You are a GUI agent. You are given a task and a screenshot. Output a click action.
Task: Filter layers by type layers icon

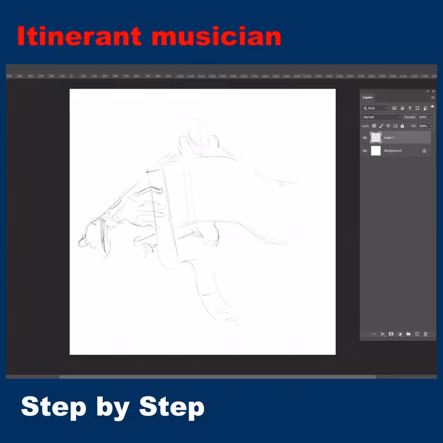(410, 108)
